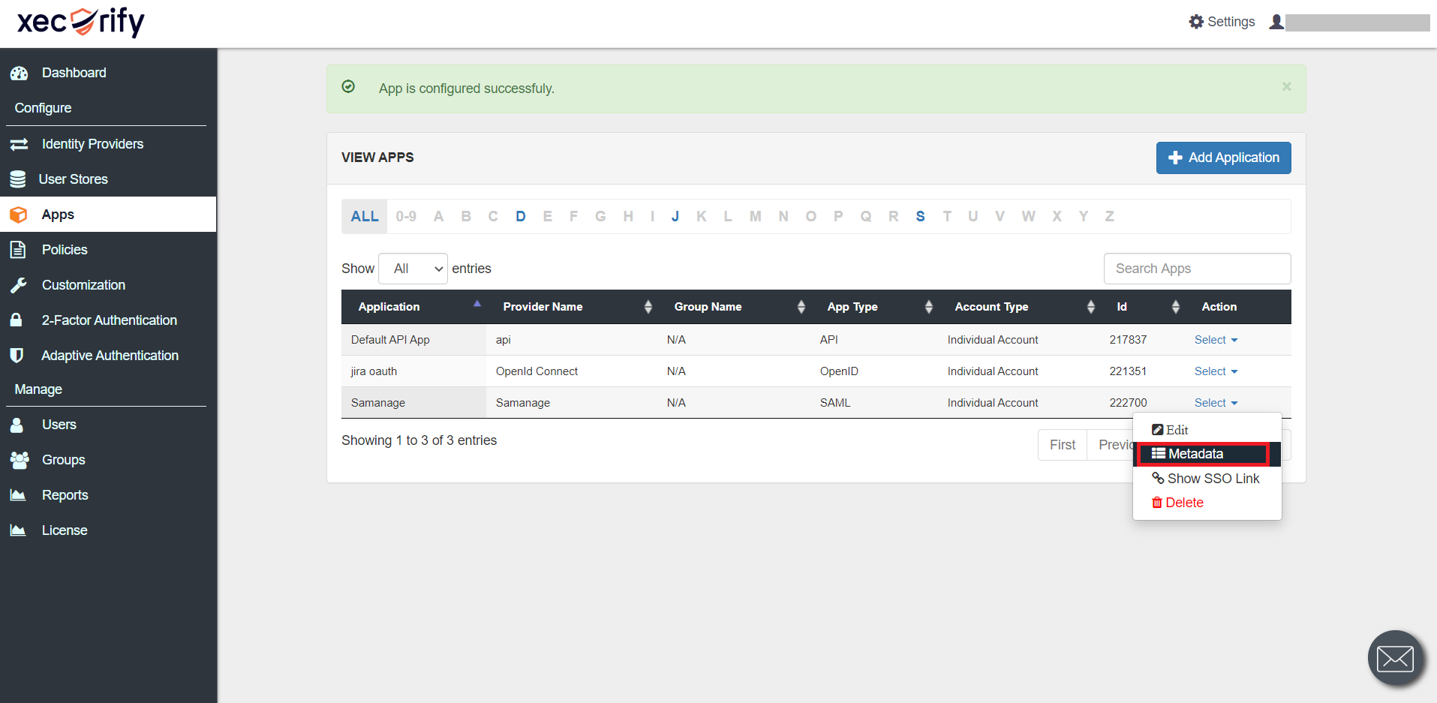1437x703 pixels.
Task: Click the Samanage application name cell
Action: coord(413,403)
